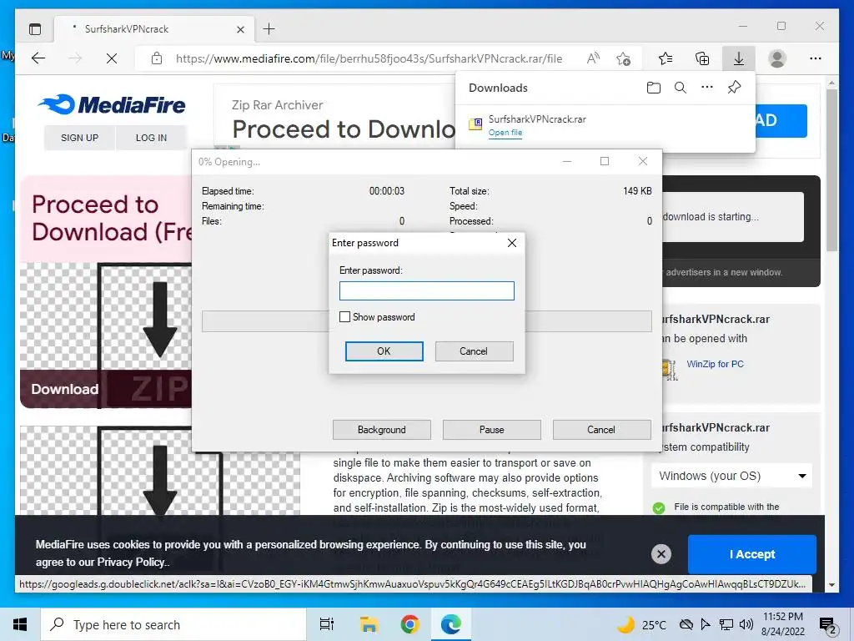Click the LOG IN button
The width and height of the screenshot is (854, 641).
pos(152,138)
